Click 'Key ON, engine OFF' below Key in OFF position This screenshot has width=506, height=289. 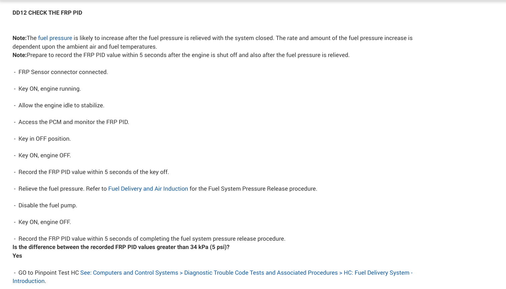(x=45, y=155)
